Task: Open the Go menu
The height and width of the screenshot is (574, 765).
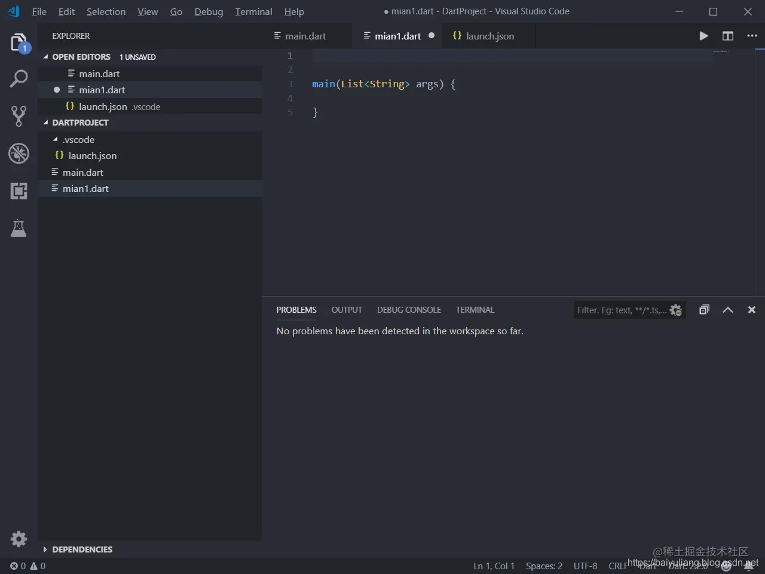Action: coord(176,11)
